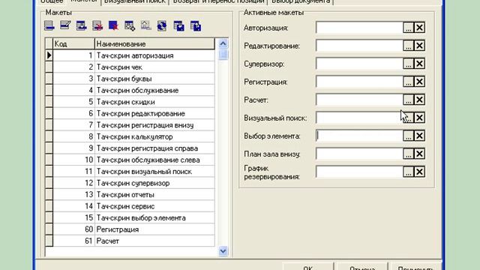Clear the Редактирование field using its X button
480x270 pixels.
pyautogui.click(x=419, y=46)
